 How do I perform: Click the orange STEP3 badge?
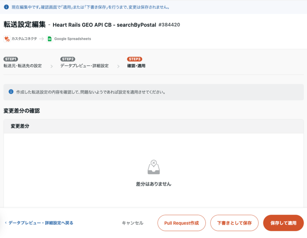[x=135, y=59]
